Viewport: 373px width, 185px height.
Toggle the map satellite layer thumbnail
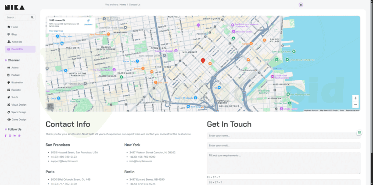coord(50,106)
